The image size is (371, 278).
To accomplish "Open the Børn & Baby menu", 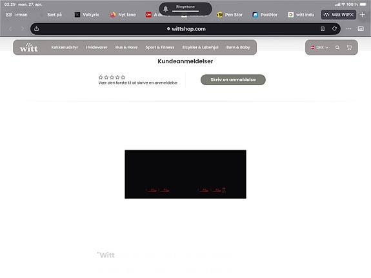I will tap(238, 47).
